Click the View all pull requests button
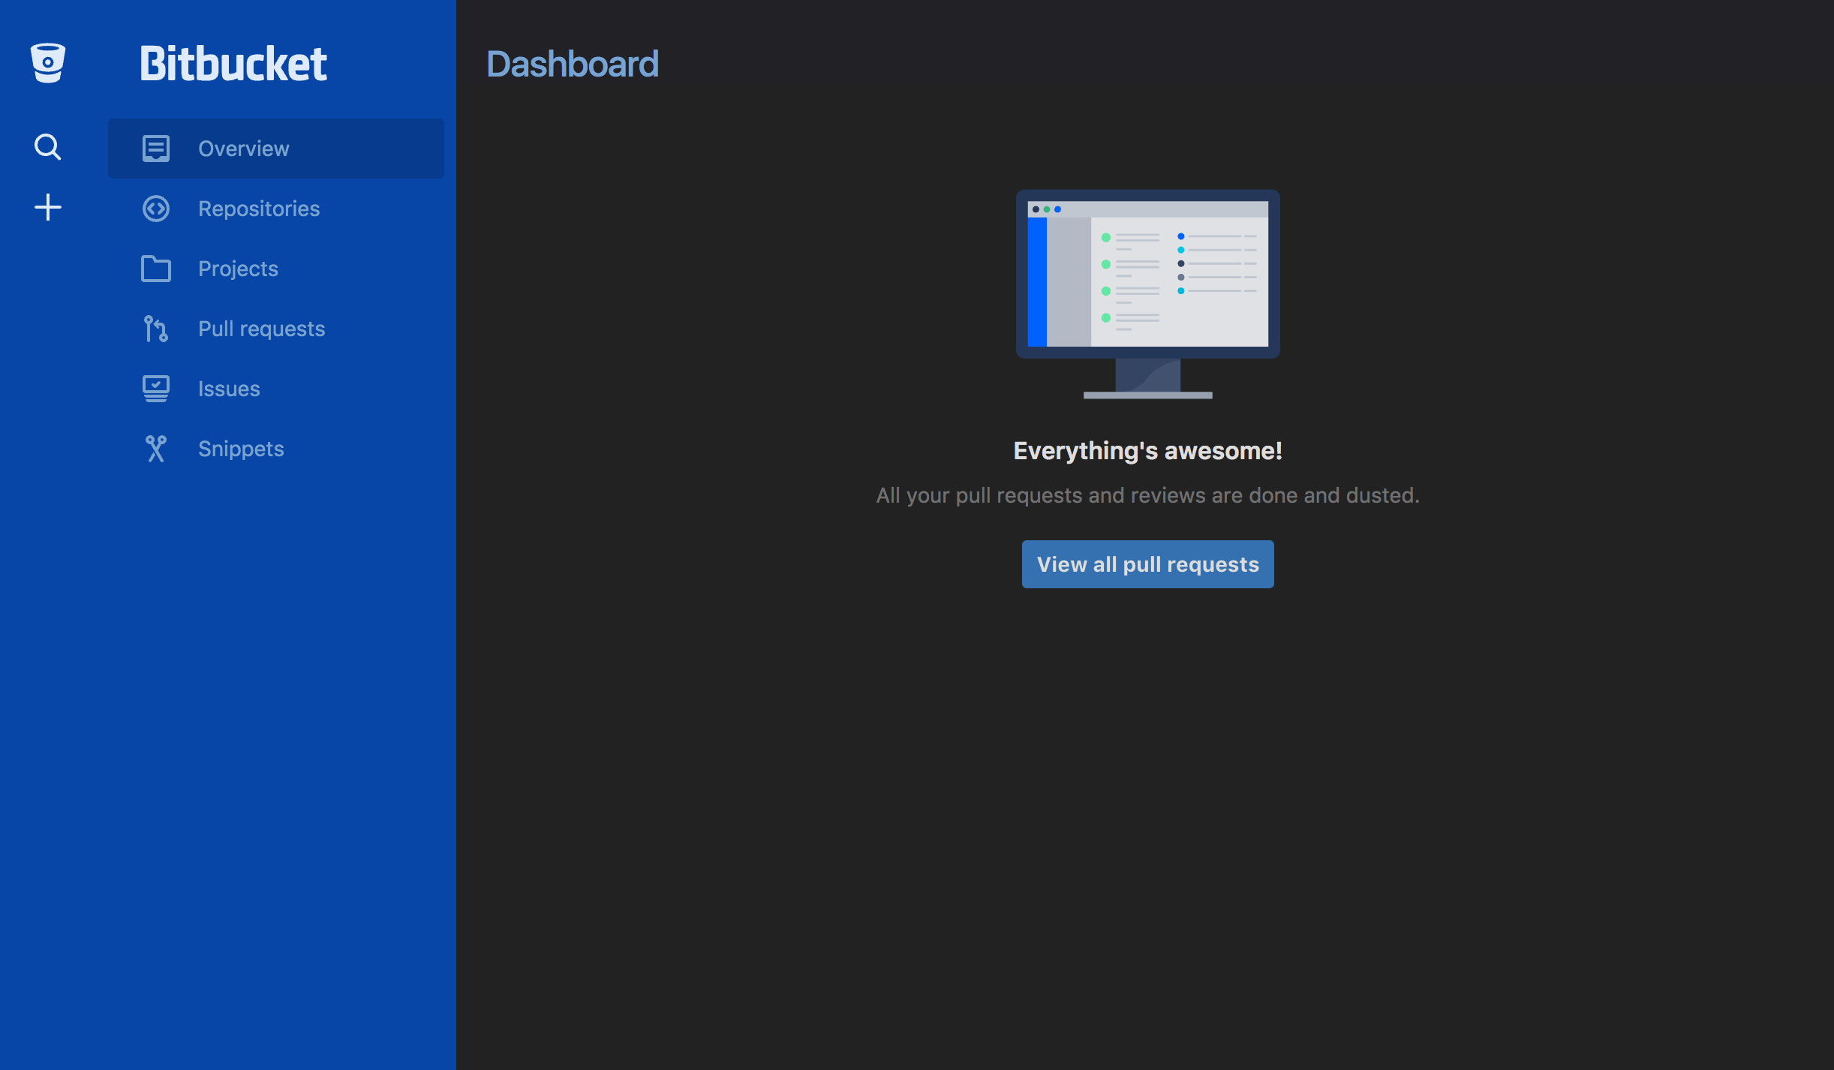Image resolution: width=1834 pixels, height=1070 pixels. pos(1147,564)
